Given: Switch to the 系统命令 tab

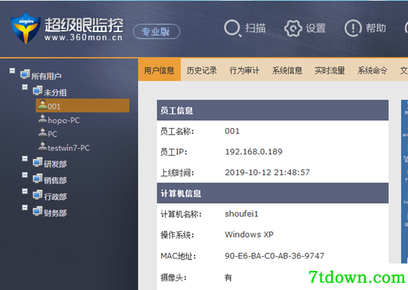Looking at the screenshot, I should [x=373, y=70].
